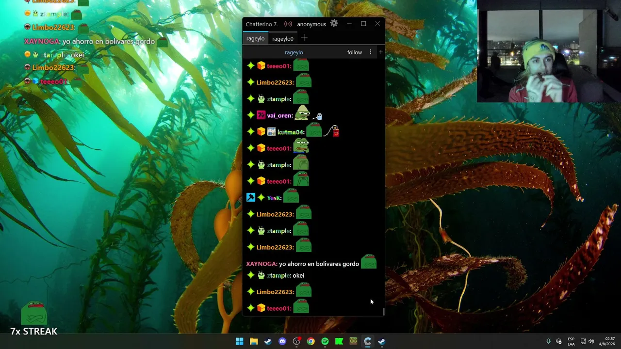Image resolution: width=621 pixels, height=349 pixels.
Task: Open File Explorer from the taskbar
Action: (x=254, y=341)
